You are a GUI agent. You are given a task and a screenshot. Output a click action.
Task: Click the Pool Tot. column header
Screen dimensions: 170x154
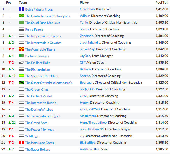[162, 3]
